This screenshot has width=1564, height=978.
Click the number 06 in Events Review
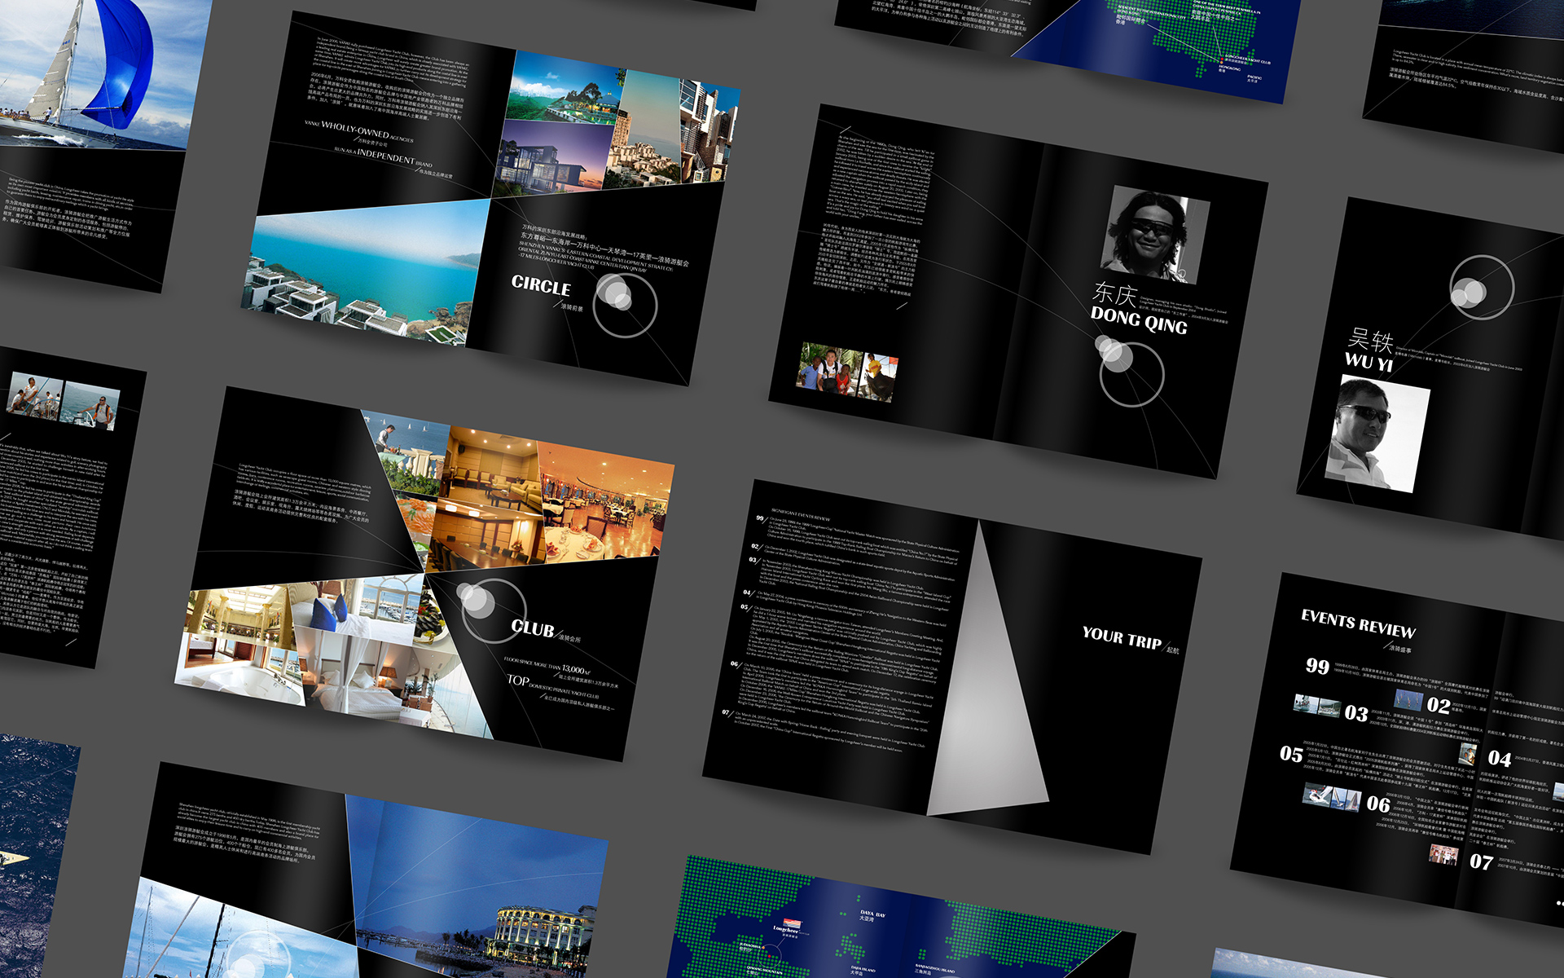click(1377, 804)
